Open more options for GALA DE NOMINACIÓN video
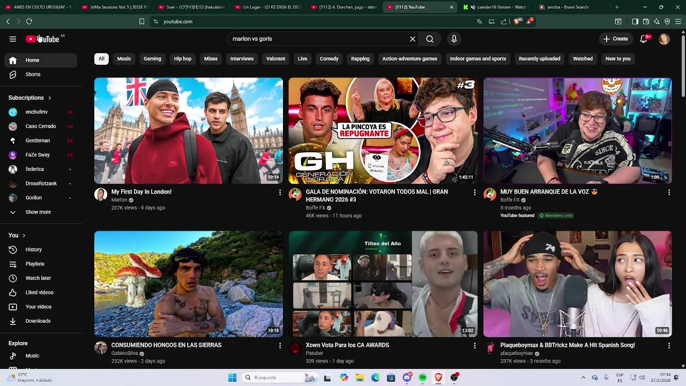Screen dimensions: 686x386 [474, 192]
